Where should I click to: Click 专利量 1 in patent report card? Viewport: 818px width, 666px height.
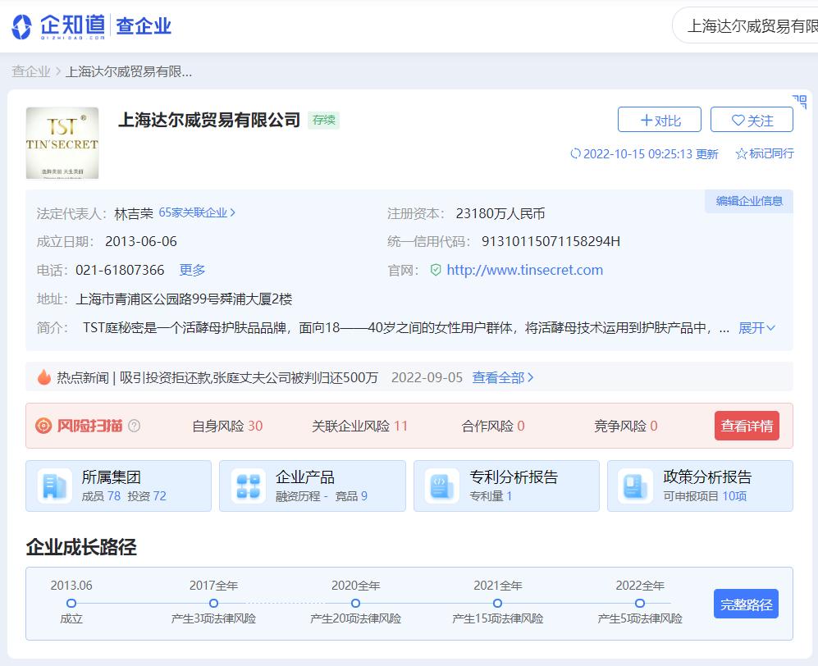click(491, 496)
